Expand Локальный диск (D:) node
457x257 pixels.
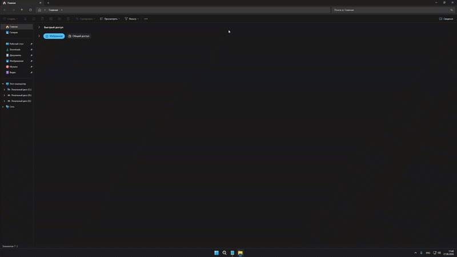click(x=5, y=95)
